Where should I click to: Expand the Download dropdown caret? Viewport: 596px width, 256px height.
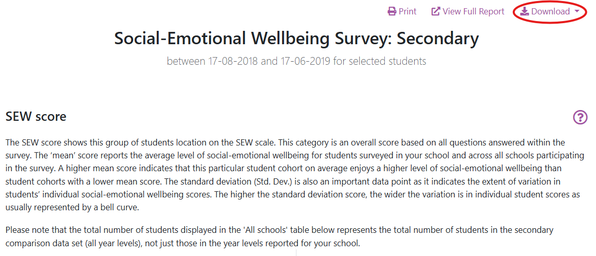pyautogui.click(x=578, y=11)
